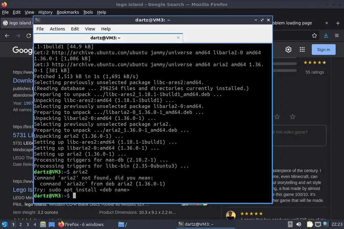Open terminal View menu
Viewport: 344px width, 229px height.
point(90,29)
